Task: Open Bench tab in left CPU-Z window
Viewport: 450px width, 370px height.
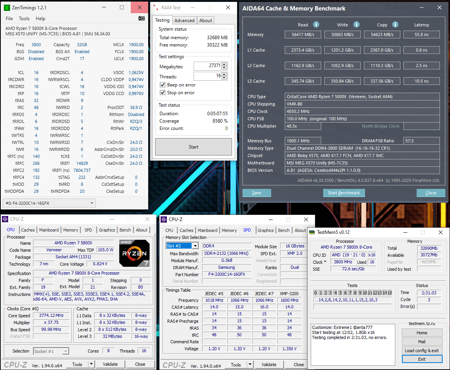Action: (125, 230)
